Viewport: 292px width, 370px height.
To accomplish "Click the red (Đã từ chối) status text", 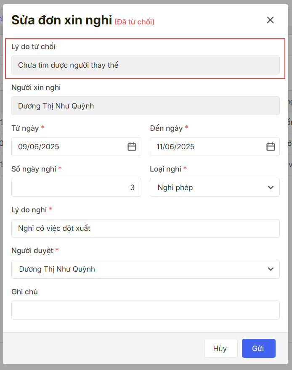I will point(134,22).
